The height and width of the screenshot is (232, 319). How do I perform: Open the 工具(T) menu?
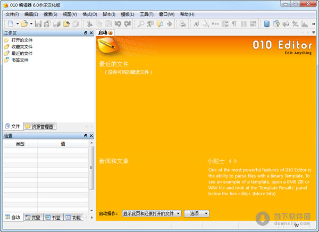(x=147, y=14)
